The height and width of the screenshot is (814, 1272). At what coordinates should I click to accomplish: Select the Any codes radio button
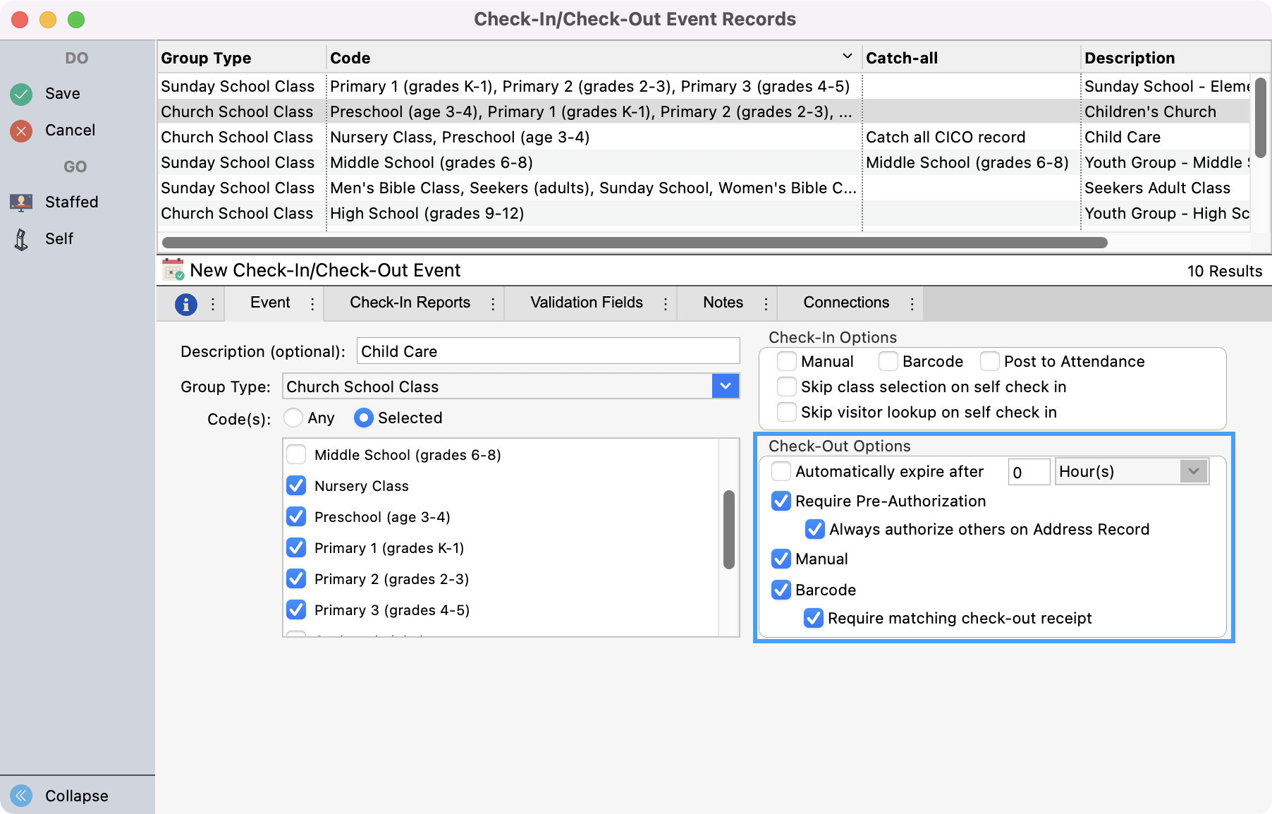[293, 418]
